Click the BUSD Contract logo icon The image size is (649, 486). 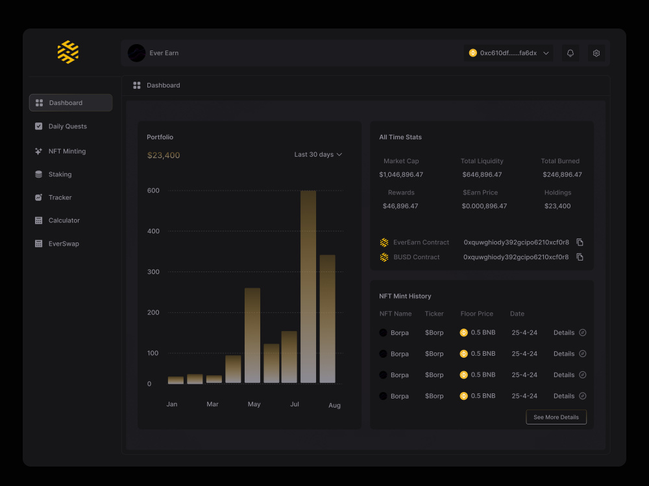(384, 257)
